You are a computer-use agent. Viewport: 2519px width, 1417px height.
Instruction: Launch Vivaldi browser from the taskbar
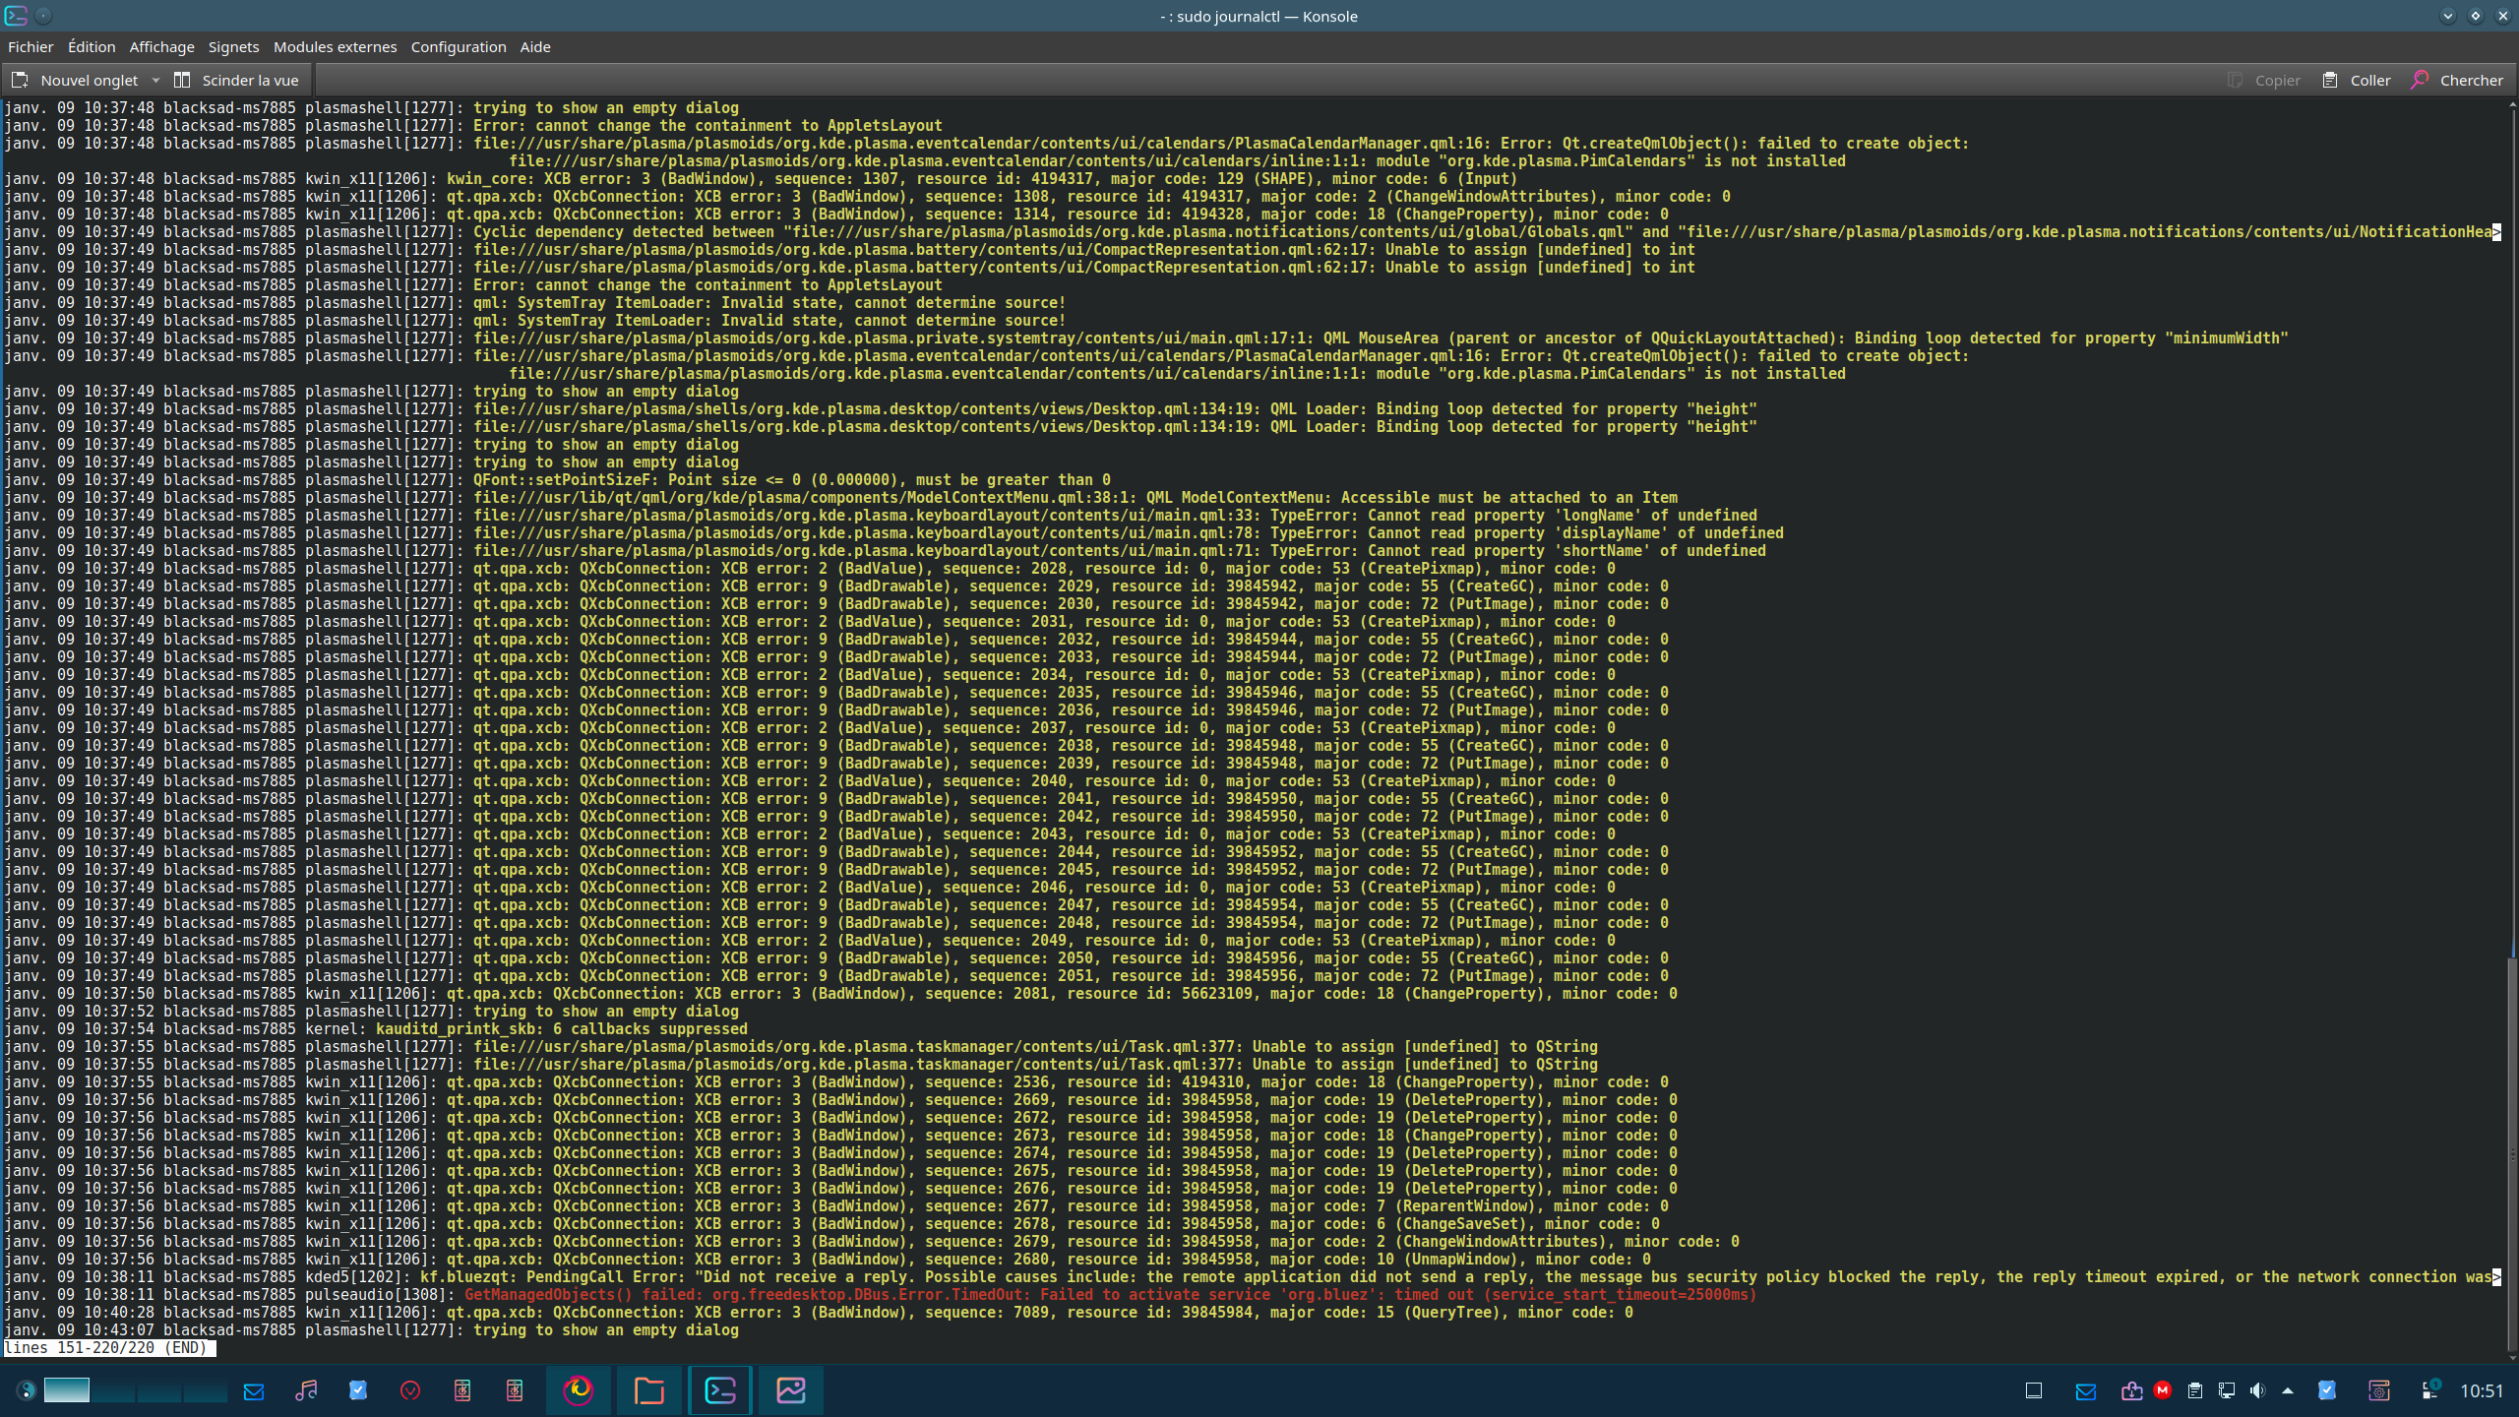[410, 1390]
